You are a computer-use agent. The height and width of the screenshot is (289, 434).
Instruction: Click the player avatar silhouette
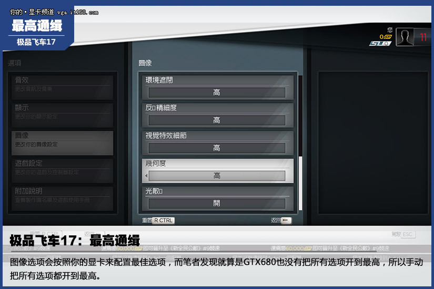(405, 37)
